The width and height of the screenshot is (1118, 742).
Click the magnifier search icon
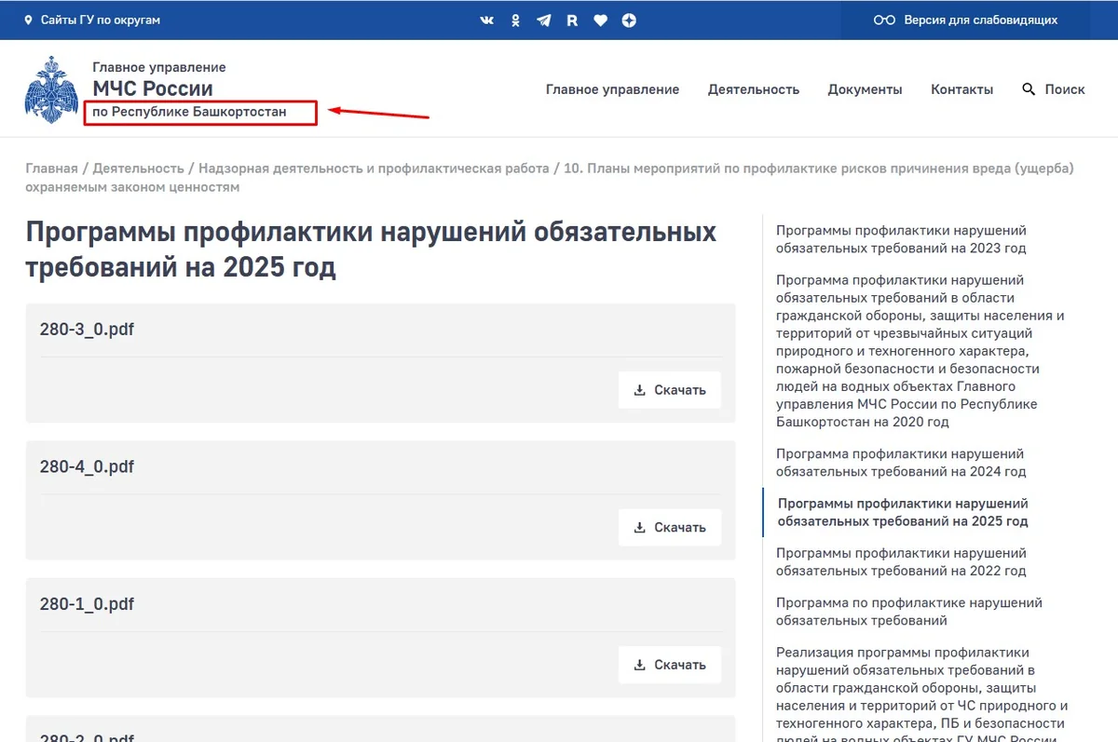tap(1029, 89)
